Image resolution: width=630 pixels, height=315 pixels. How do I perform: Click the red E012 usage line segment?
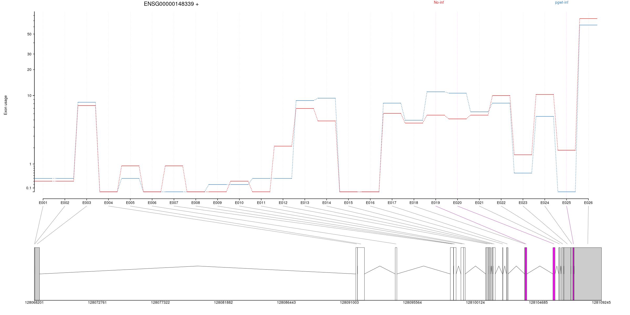(x=283, y=146)
